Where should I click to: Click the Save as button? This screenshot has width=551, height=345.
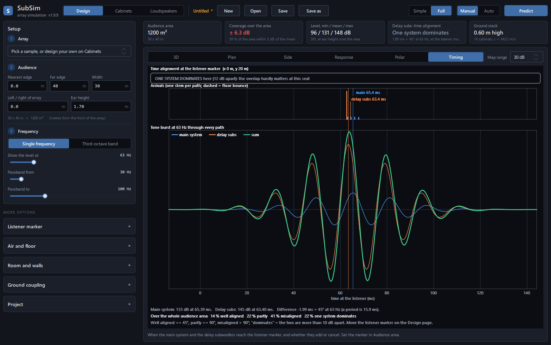point(314,11)
